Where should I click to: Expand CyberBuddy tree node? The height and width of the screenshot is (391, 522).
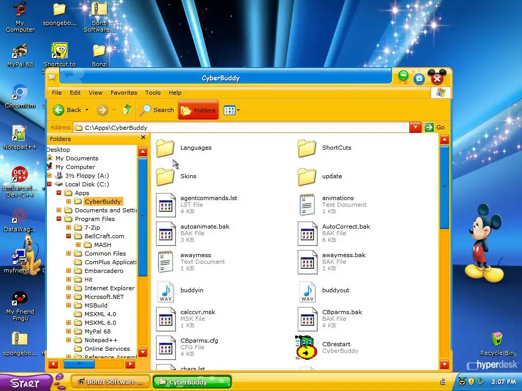69,201
